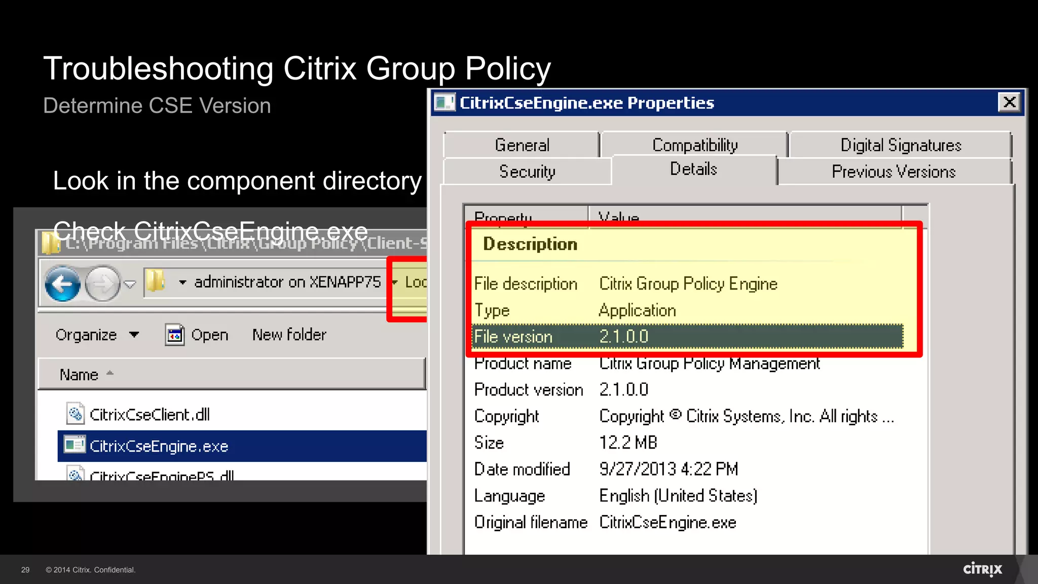The height and width of the screenshot is (584, 1038).
Task: Select the File description row
Action: (x=687, y=284)
